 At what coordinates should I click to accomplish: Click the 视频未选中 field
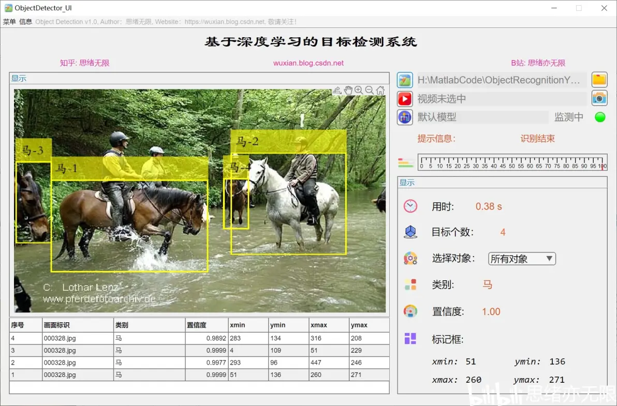(x=501, y=99)
